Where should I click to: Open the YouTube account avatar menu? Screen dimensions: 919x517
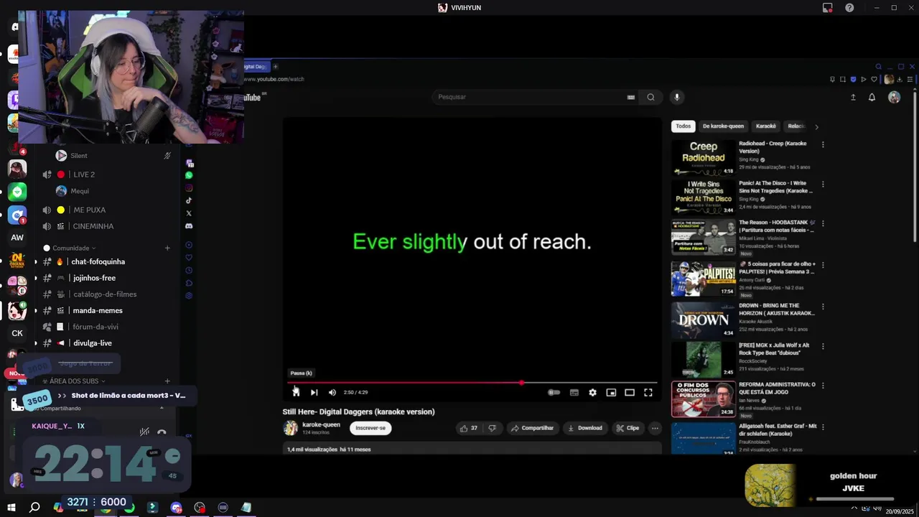point(894,97)
